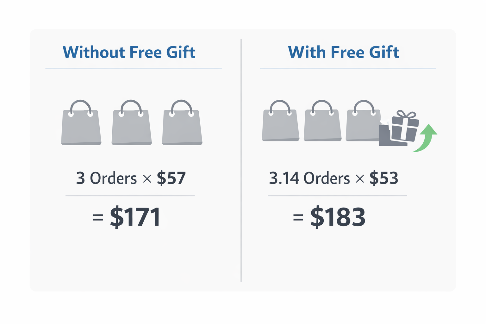
Task: Select the $57 order value
Action: pos(171,178)
